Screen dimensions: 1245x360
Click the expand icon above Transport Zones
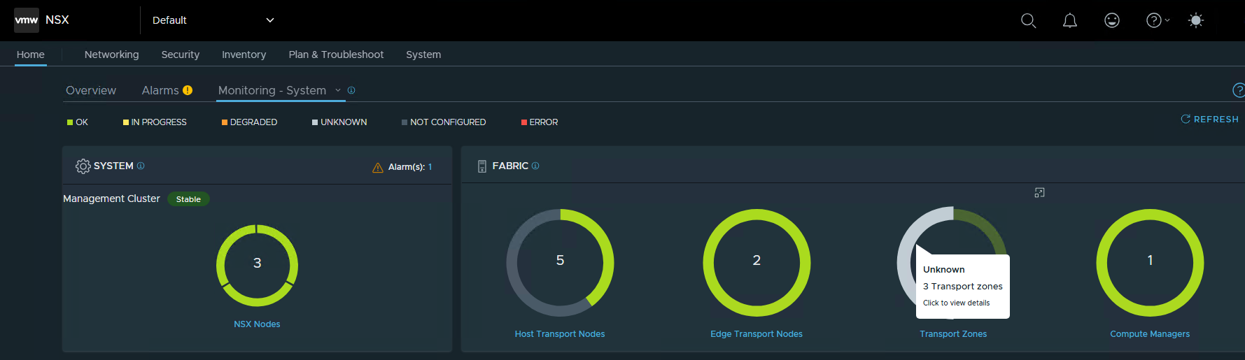[x=1039, y=193]
